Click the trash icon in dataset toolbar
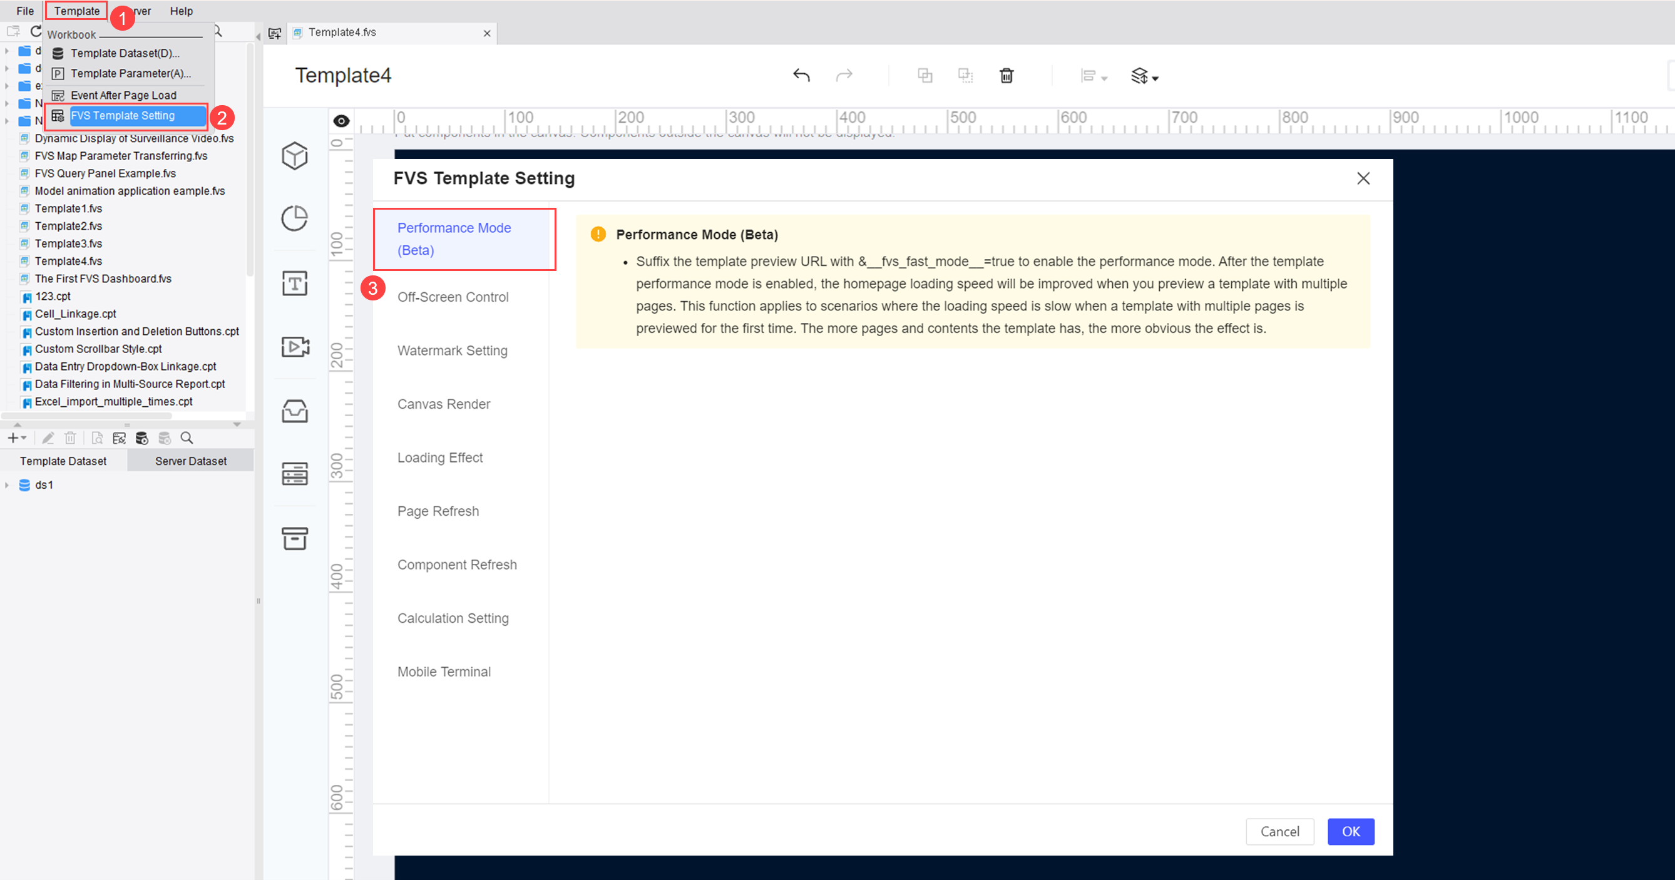1675x880 pixels. coord(70,438)
